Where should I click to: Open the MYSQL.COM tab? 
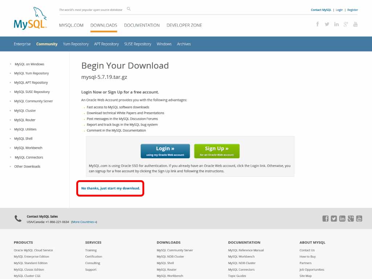point(71,25)
